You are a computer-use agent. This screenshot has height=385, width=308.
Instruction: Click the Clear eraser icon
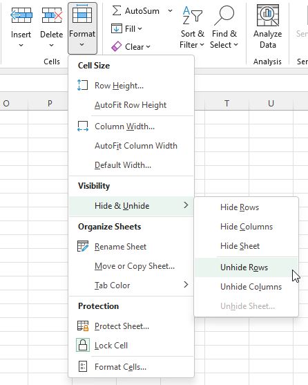pyautogui.click(x=116, y=46)
